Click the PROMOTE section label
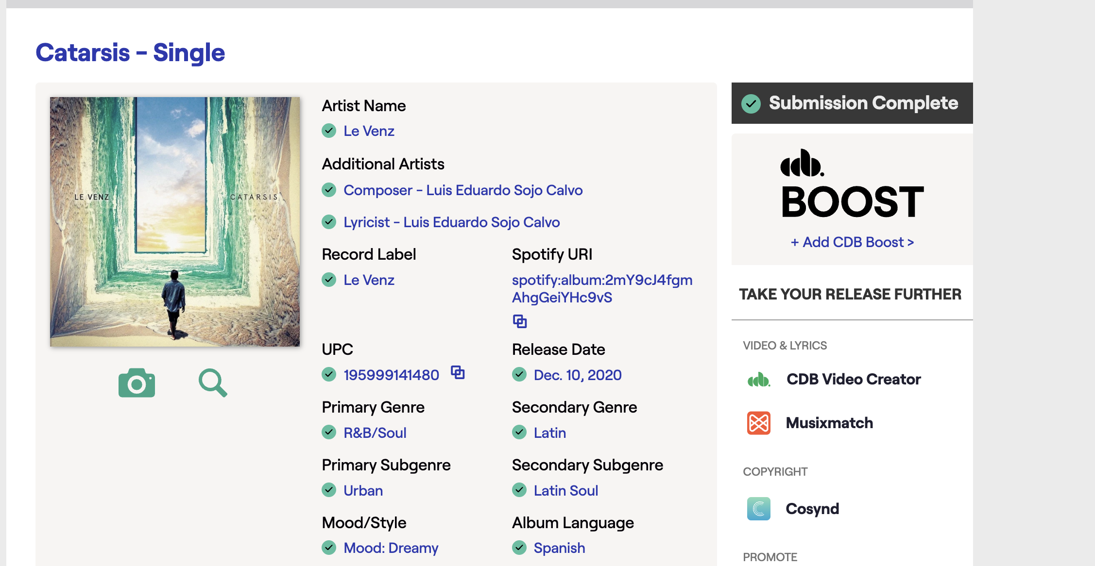This screenshot has width=1095, height=566. pyautogui.click(x=770, y=557)
